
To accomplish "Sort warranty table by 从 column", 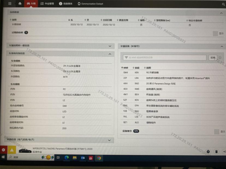I will 71,20.
